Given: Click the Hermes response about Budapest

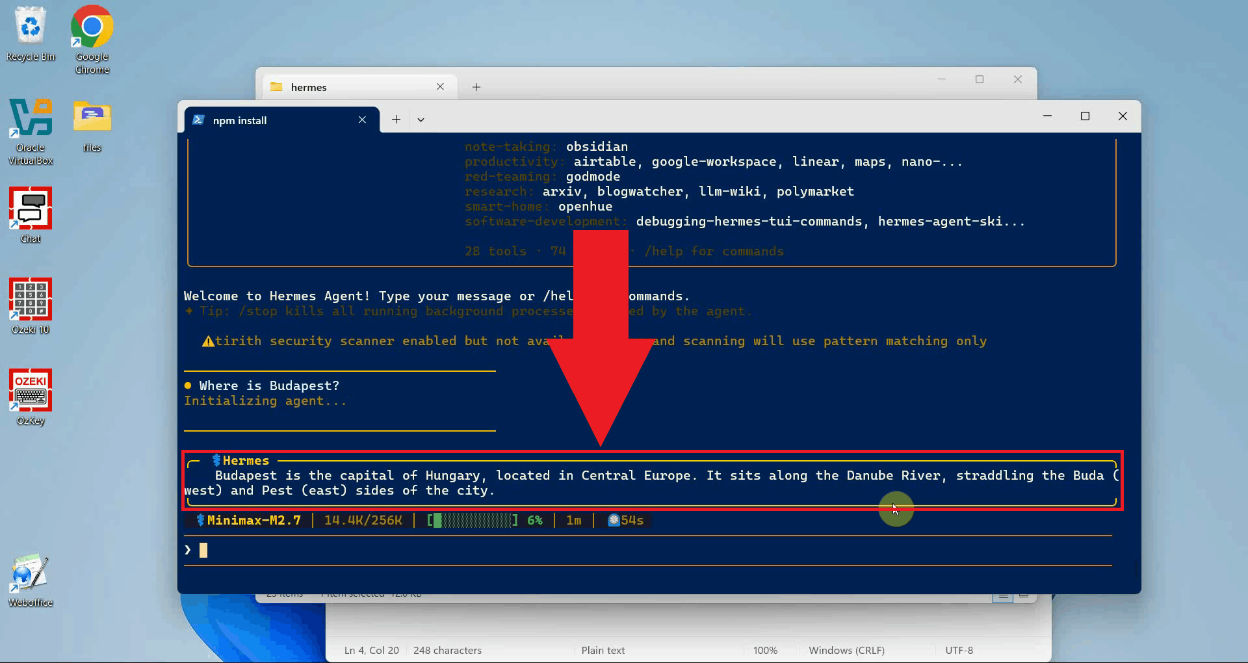Looking at the screenshot, I should [652, 483].
